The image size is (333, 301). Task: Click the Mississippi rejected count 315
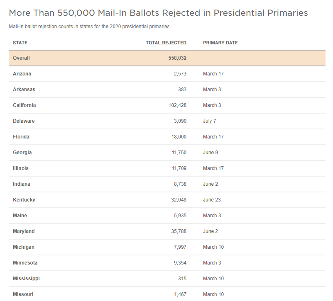pyautogui.click(x=182, y=279)
